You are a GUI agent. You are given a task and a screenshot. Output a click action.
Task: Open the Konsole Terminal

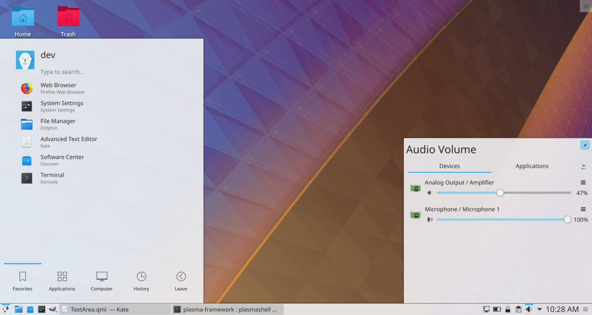click(x=52, y=178)
